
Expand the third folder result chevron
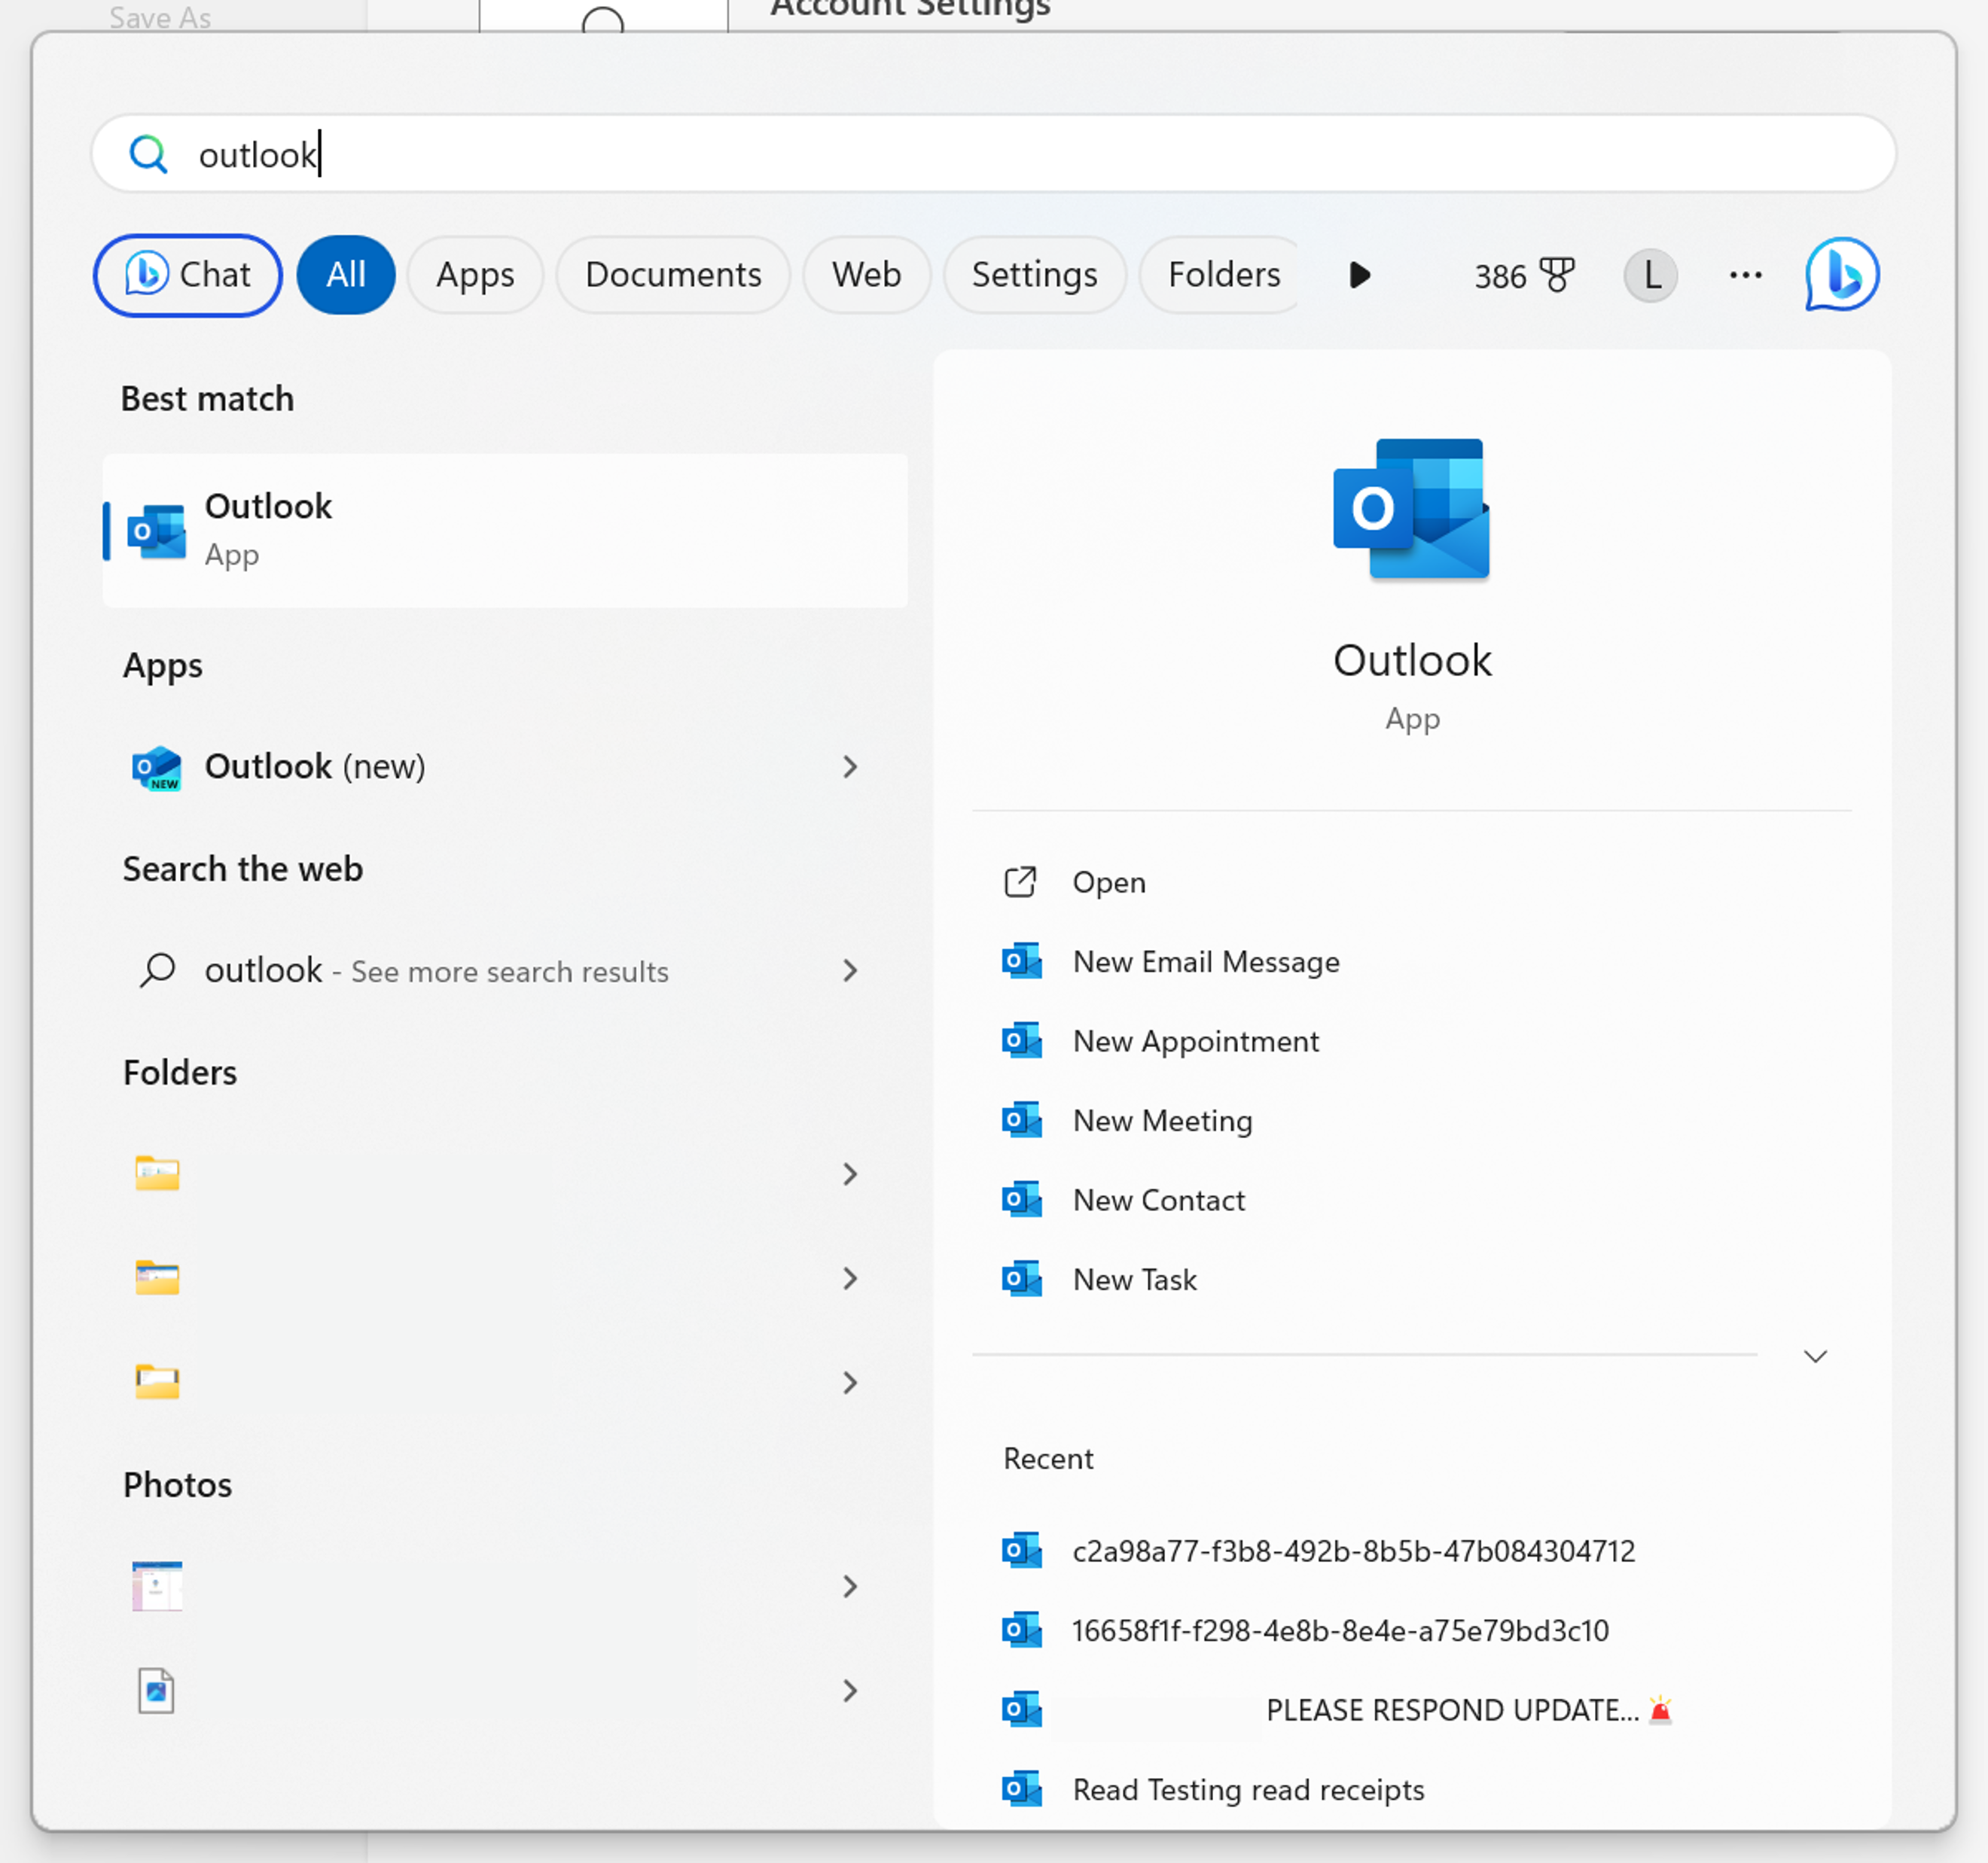tap(849, 1382)
